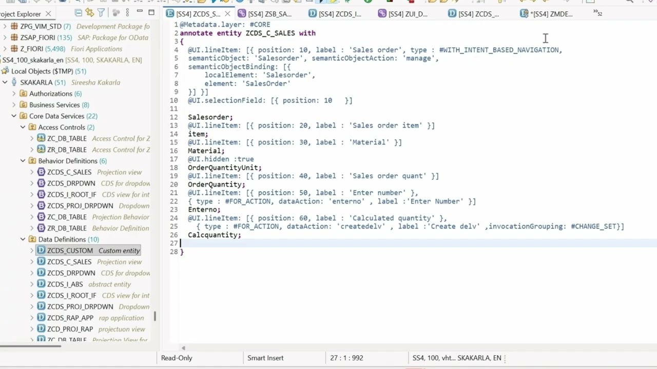Click the Project Explorer vertical scrollbar thumb

[x=154, y=317]
